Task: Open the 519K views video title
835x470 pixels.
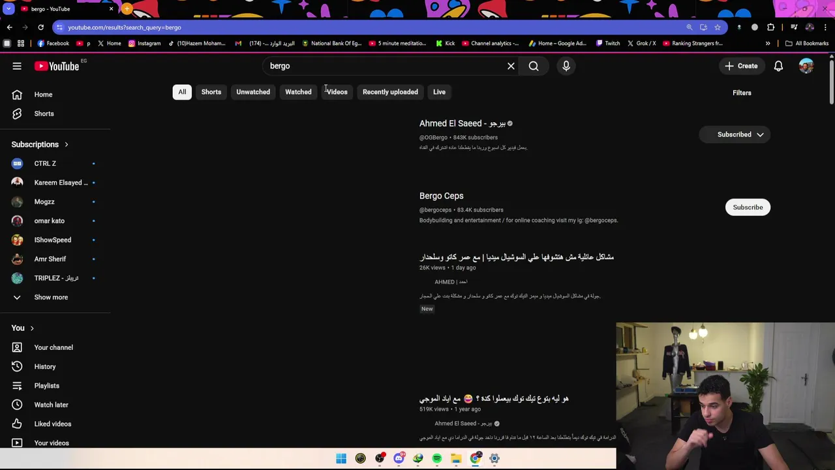Action: tap(494, 399)
